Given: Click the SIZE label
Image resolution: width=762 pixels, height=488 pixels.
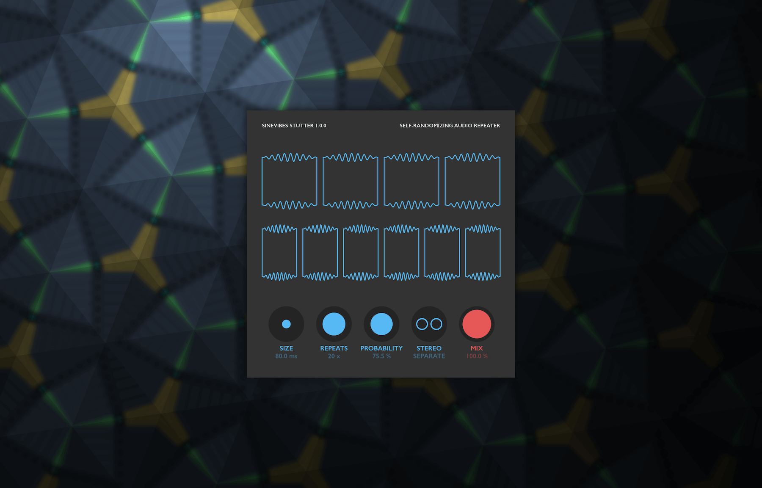Looking at the screenshot, I should point(286,348).
